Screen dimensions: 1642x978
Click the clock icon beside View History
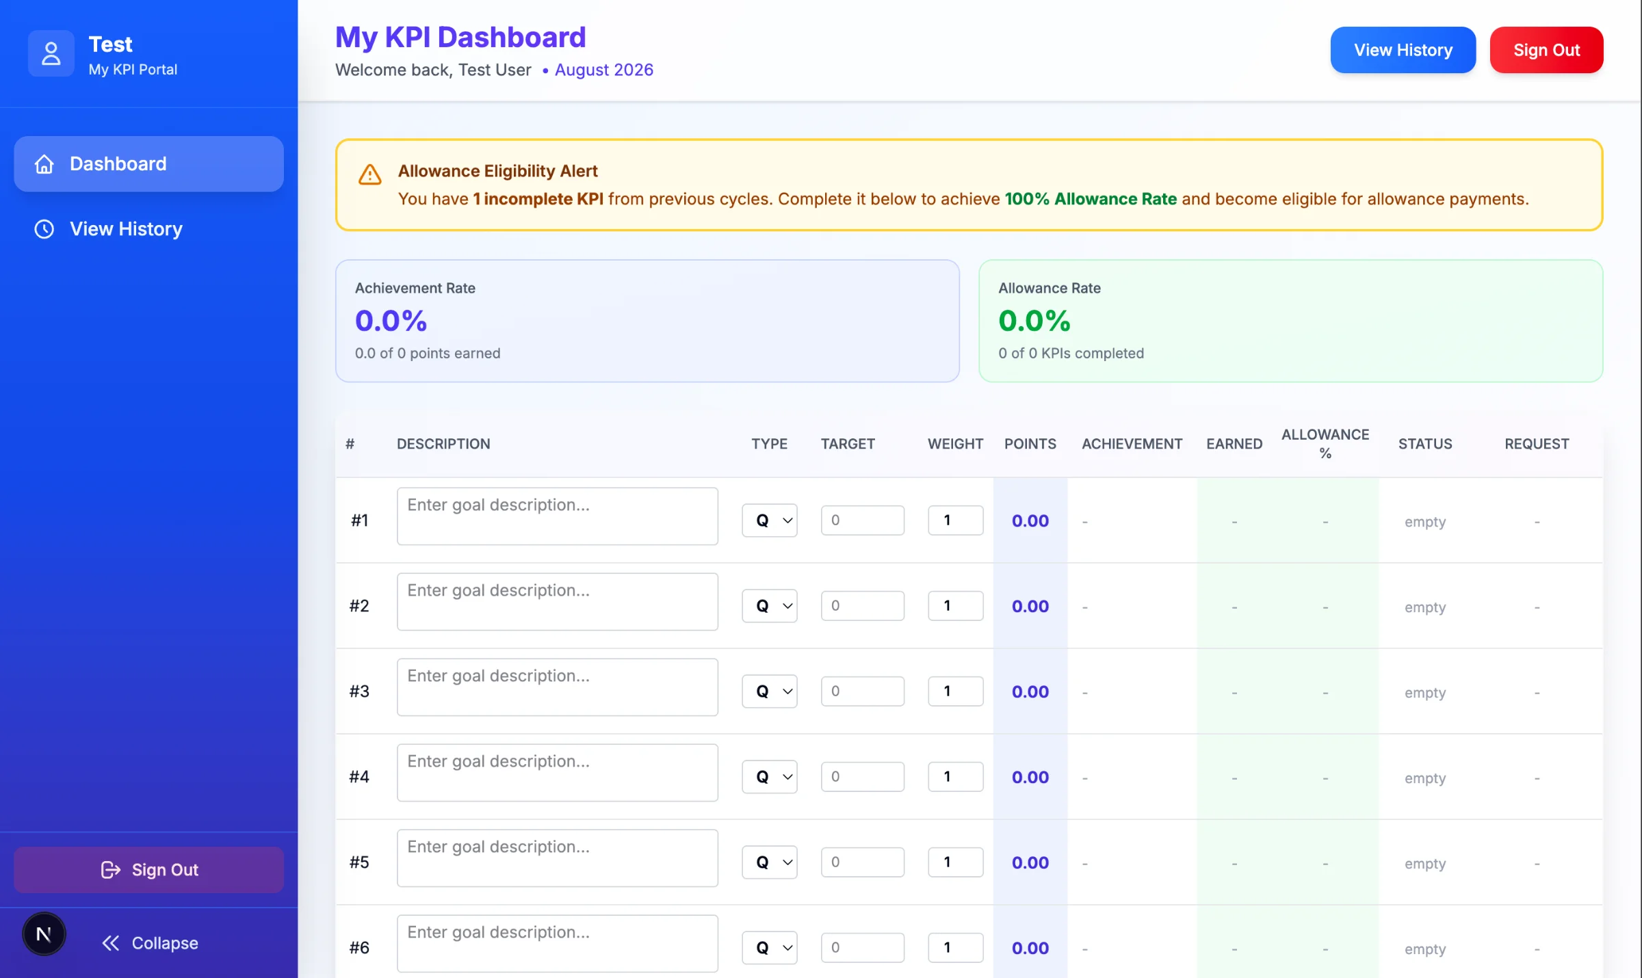point(44,229)
